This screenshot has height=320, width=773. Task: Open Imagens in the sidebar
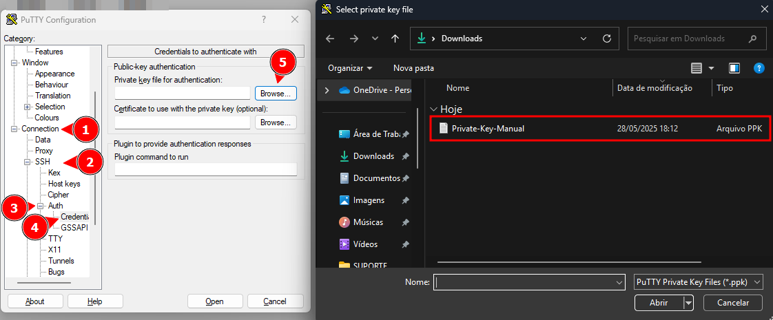(x=375, y=200)
